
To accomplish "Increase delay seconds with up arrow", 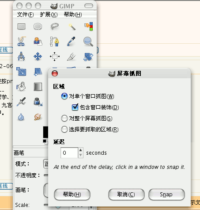I will [80, 150].
